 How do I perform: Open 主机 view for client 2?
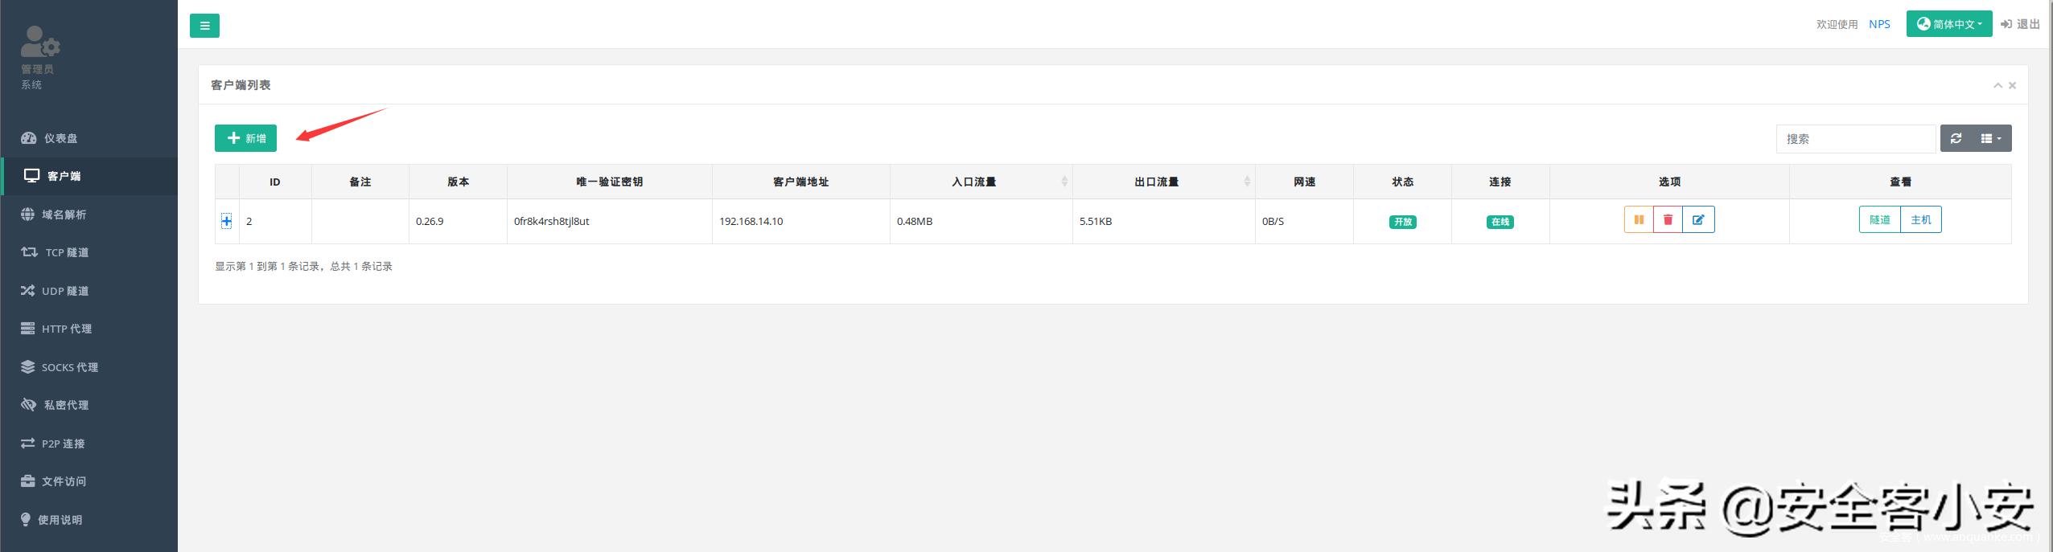[x=1921, y=219]
